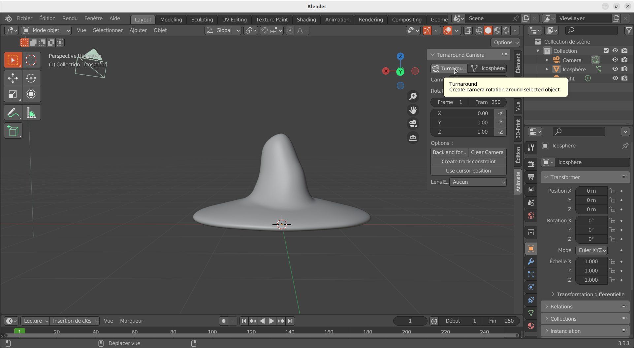Select the Measure tool
The height and width of the screenshot is (348, 634).
[x=31, y=113]
